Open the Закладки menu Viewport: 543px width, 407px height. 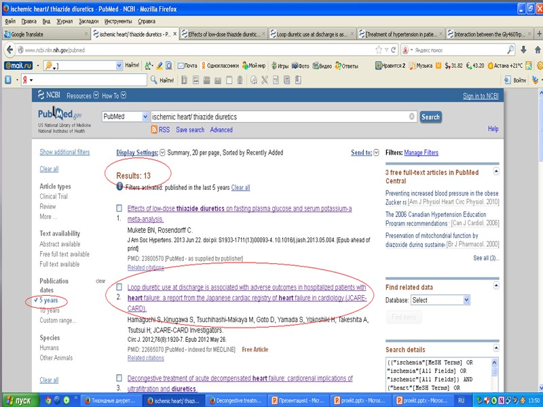coord(88,21)
